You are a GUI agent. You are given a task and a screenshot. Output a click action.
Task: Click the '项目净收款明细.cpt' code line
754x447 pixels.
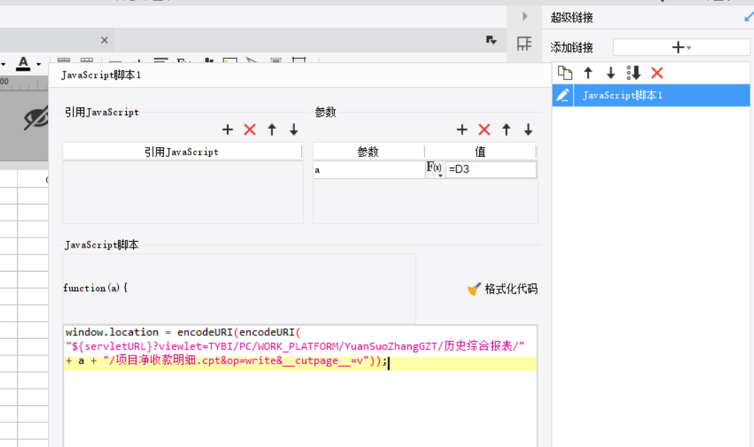226,361
